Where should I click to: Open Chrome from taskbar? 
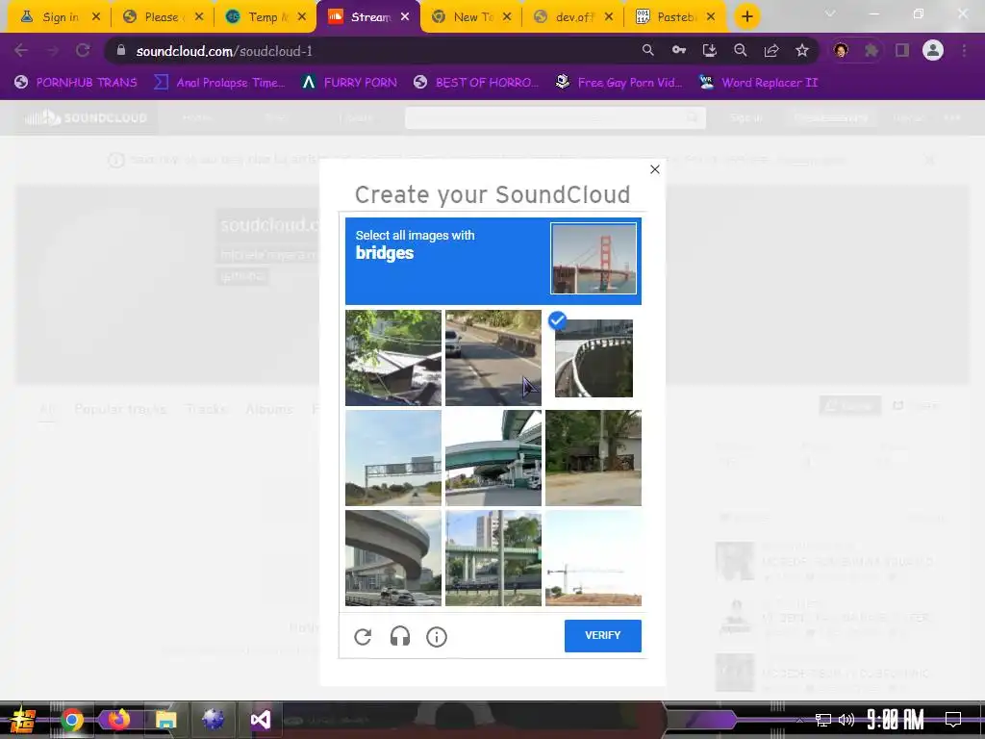point(71,720)
